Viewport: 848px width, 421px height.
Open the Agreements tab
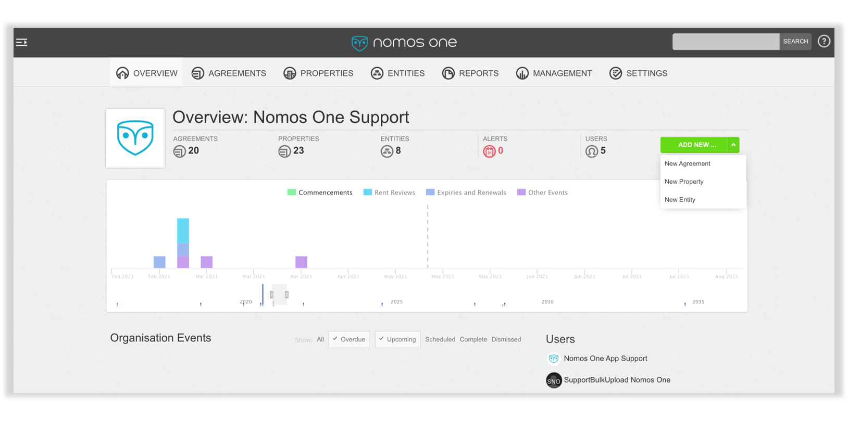pyautogui.click(x=229, y=73)
